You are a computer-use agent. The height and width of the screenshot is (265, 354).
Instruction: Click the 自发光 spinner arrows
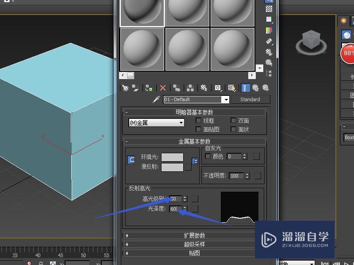pyautogui.click(x=244, y=156)
